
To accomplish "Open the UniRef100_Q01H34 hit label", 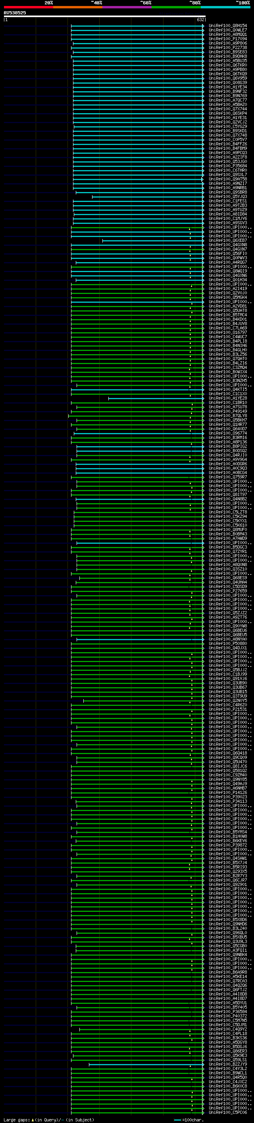I will point(228,280).
